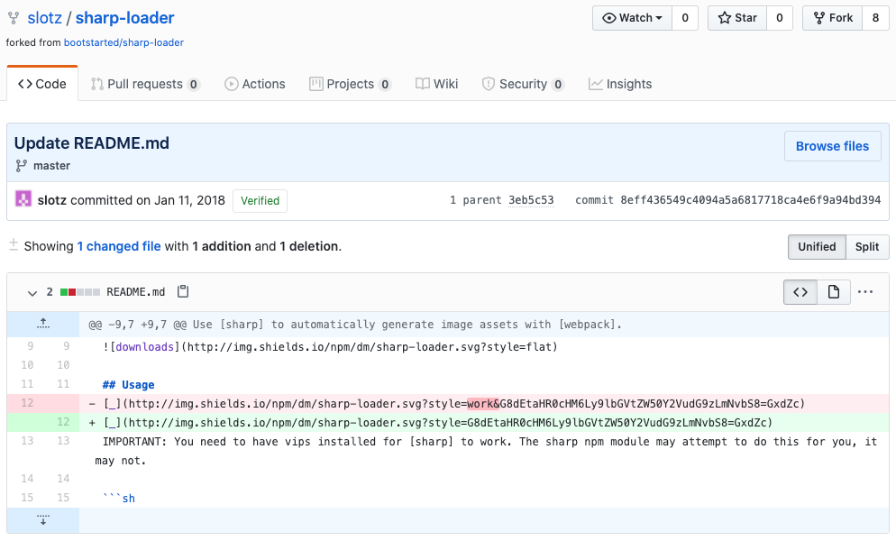Open the diff options kebab menu

pyautogui.click(x=864, y=291)
